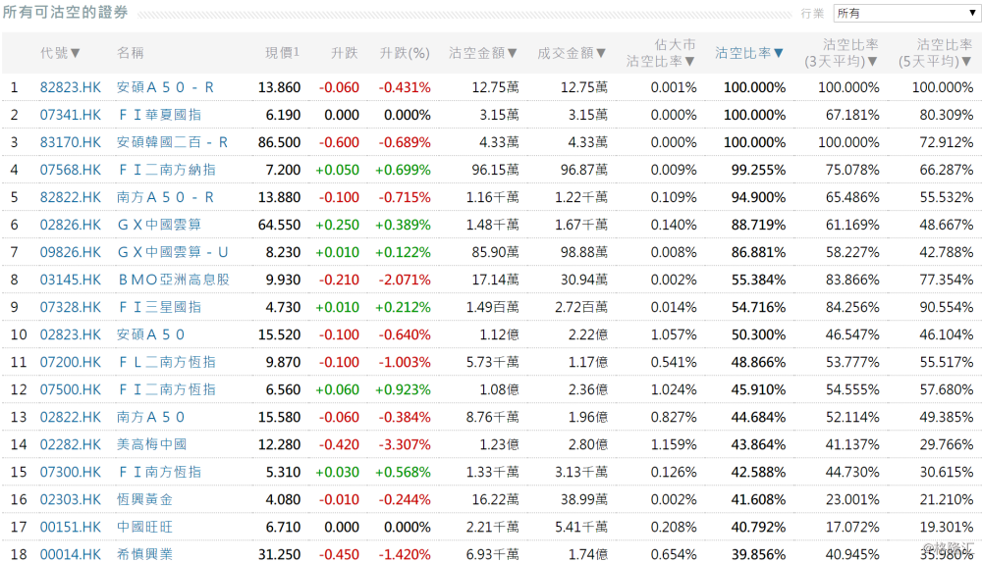
Task: Sort table by 升跌(%) column
Action: coord(405,53)
